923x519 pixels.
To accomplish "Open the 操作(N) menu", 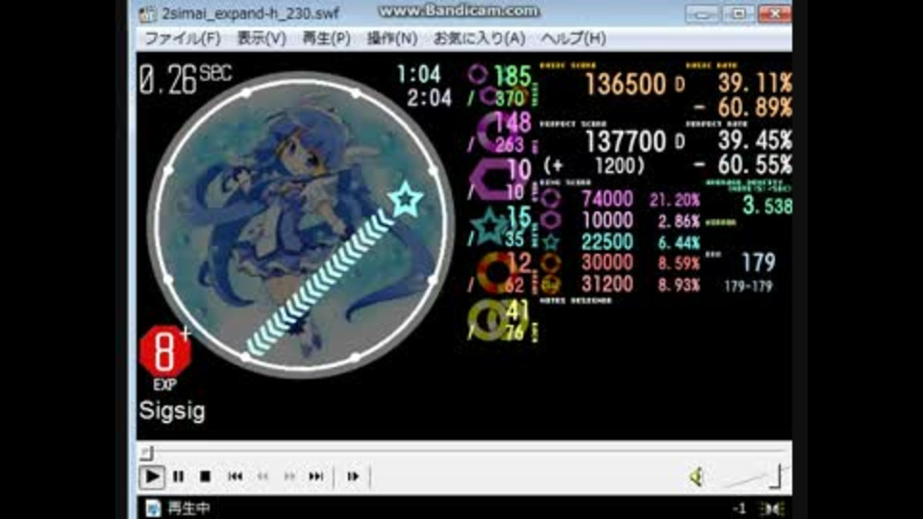I will [x=392, y=38].
